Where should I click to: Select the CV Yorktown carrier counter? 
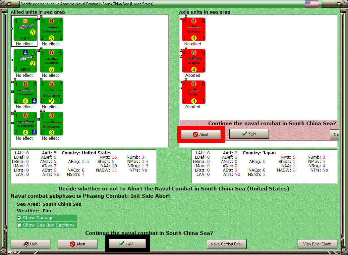[25, 92]
